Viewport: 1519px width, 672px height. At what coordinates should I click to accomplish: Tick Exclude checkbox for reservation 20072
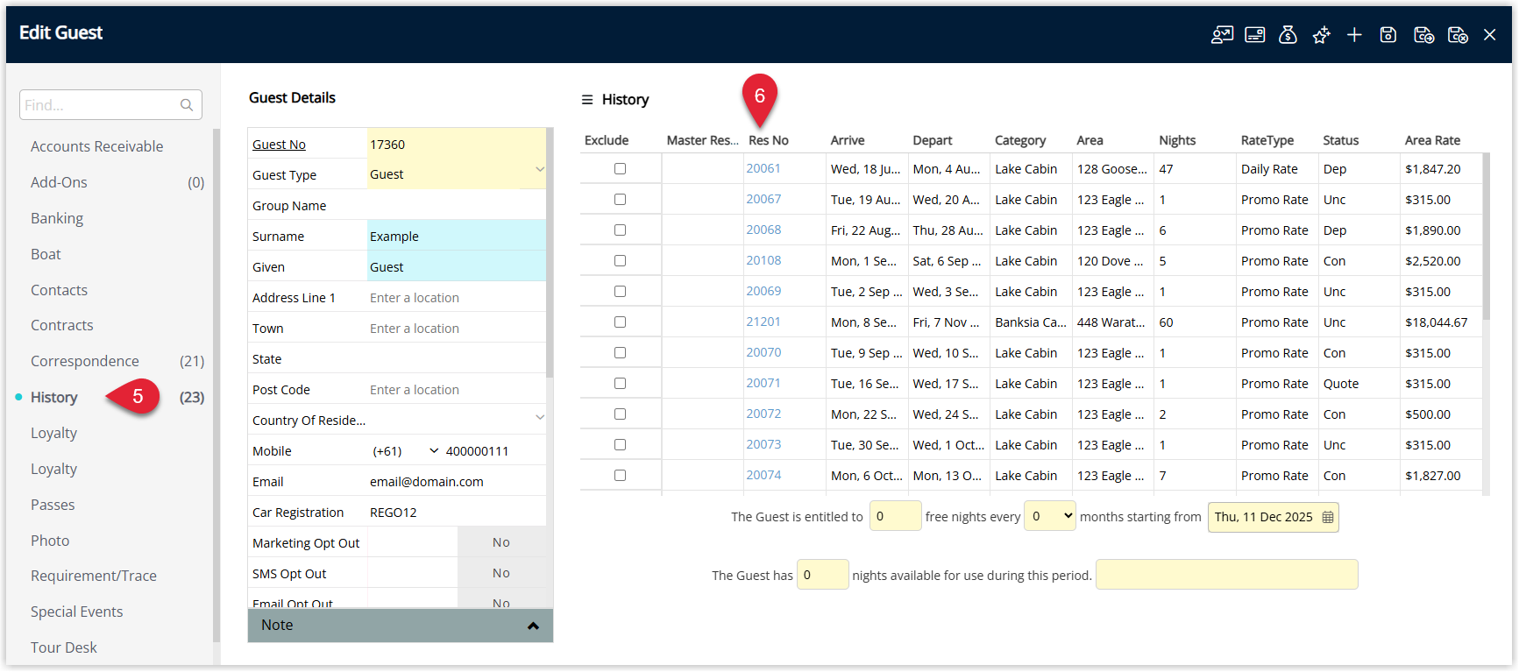tap(621, 414)
